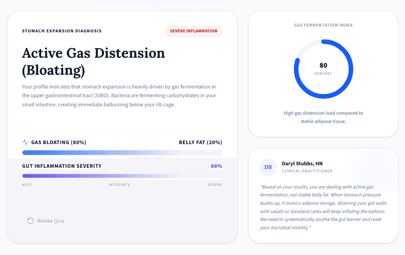
Task: Click the Retake Quiz link
Action: [x=46, y=221]
